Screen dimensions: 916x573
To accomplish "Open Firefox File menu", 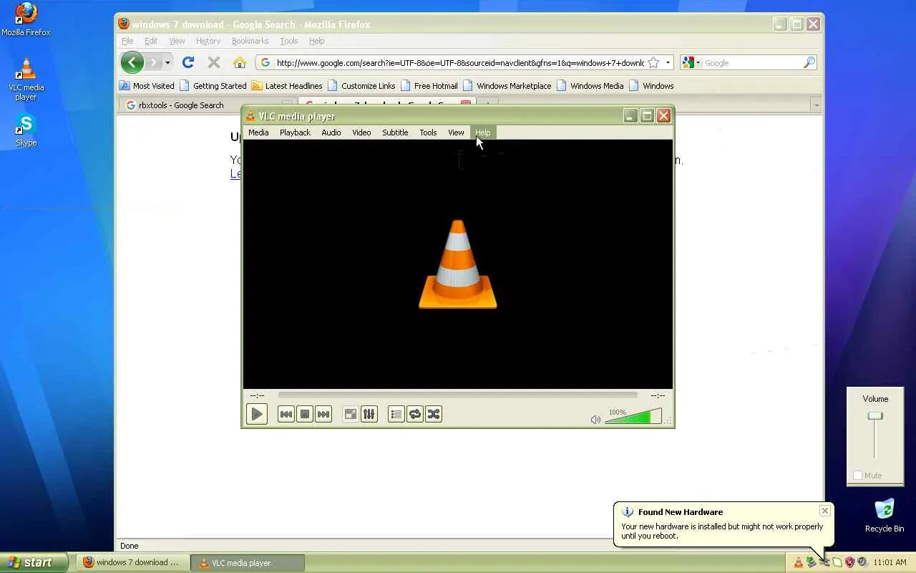I will (x=127, y=41).
